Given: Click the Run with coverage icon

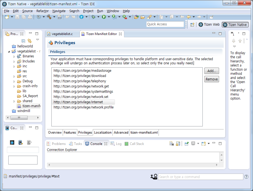Looking at the screenshot, I should pos(114,17).
